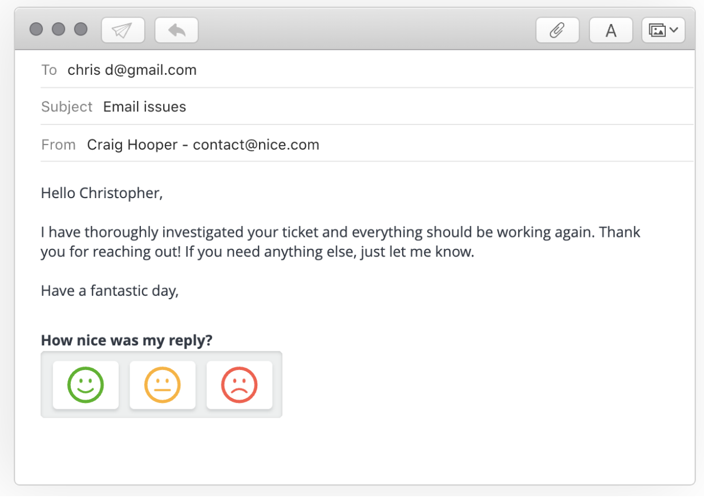Rate the reply with the green smiley face
Screen dimensions: 704x499
(86, 385)
